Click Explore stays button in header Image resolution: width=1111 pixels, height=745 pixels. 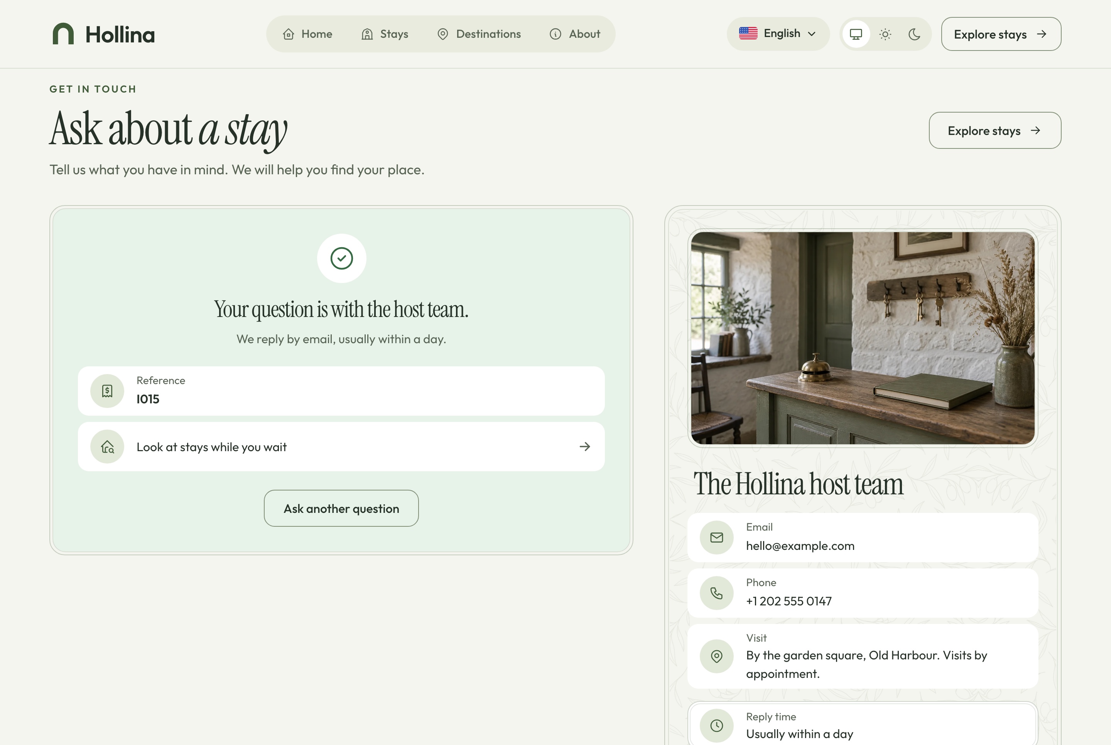[1001, 34]
